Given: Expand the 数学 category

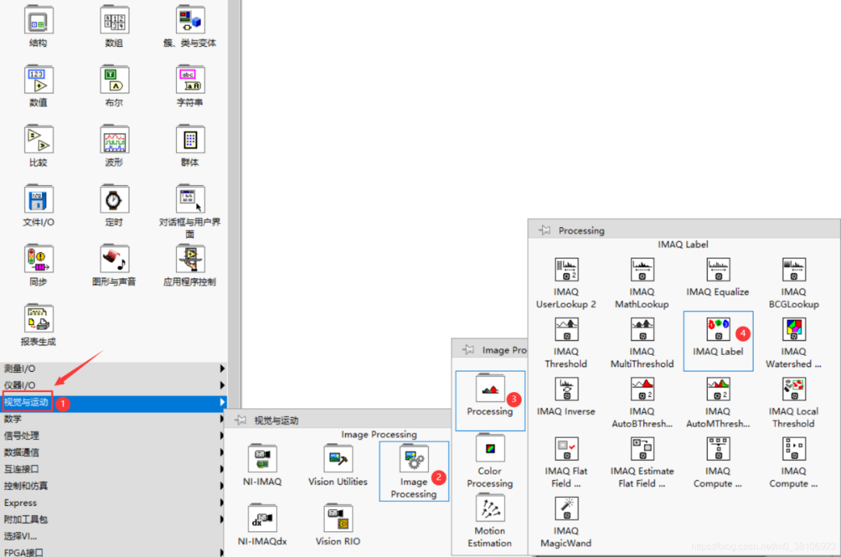Looking at the screenshot, I should (x=113, y=419).
